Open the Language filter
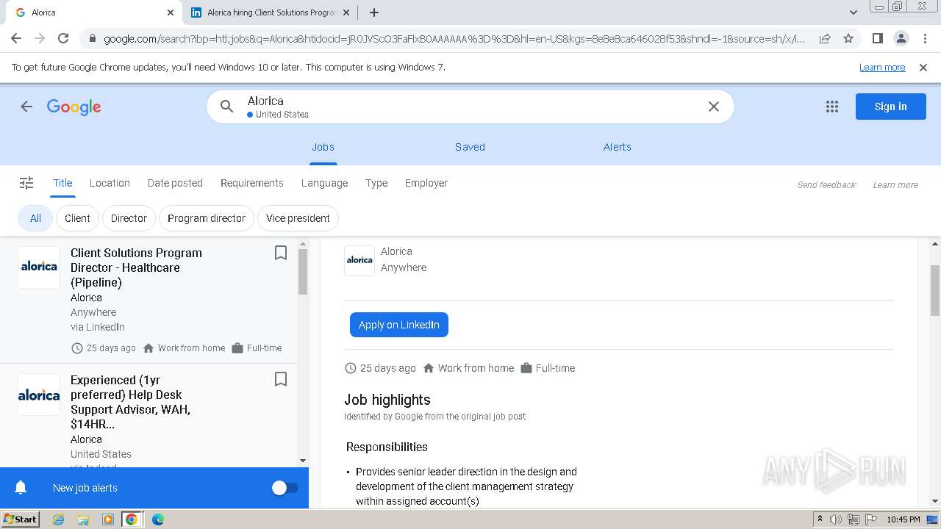Image resolution: width=941 pixels, height=529 pixels. click(x=324, y=183)
